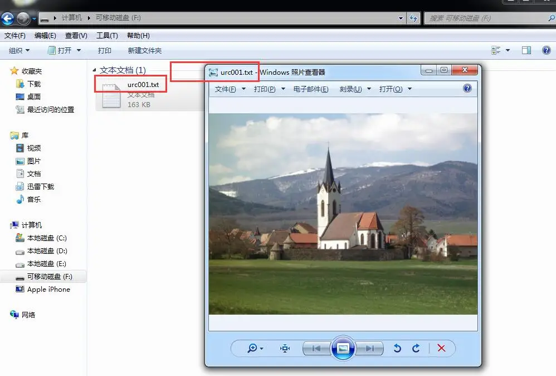Open the 帮助(H) menu in Explorer
This screenshot has height=376, width=556.
point(138,36)
